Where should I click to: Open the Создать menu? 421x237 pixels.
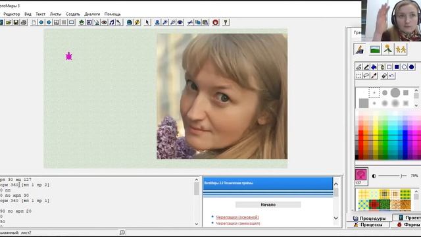click(73, 14)
